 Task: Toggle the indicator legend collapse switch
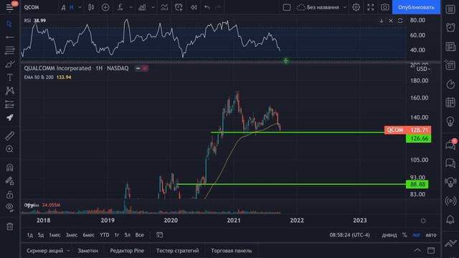[x=141, y=68]
